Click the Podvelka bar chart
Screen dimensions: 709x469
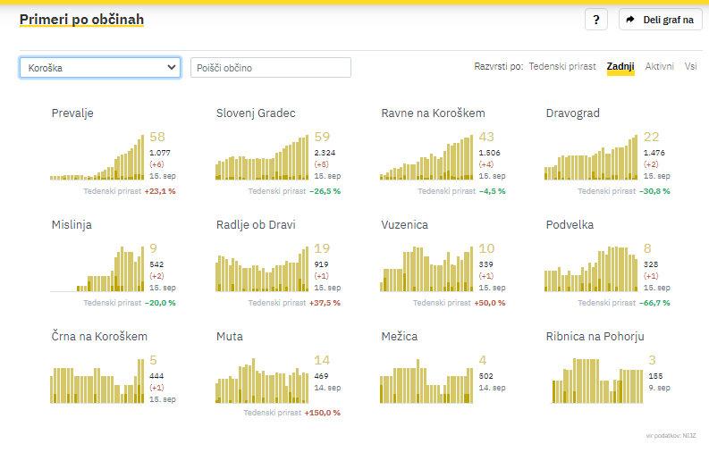pyautogui.click(x=590, y=269)
